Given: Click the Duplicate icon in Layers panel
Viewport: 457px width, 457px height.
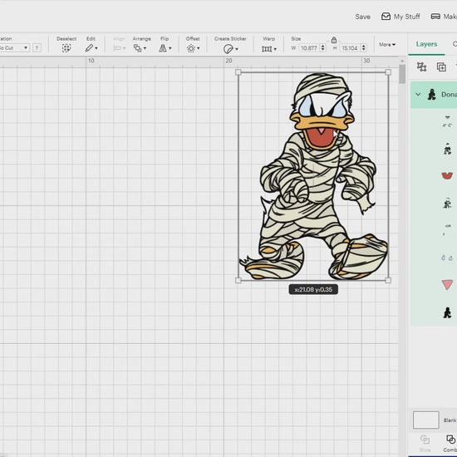Looking at the screenshot, I should [441, 66].
